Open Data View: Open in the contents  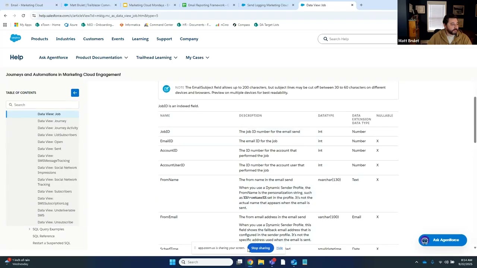pyautogui.click(x=50, y=142)
